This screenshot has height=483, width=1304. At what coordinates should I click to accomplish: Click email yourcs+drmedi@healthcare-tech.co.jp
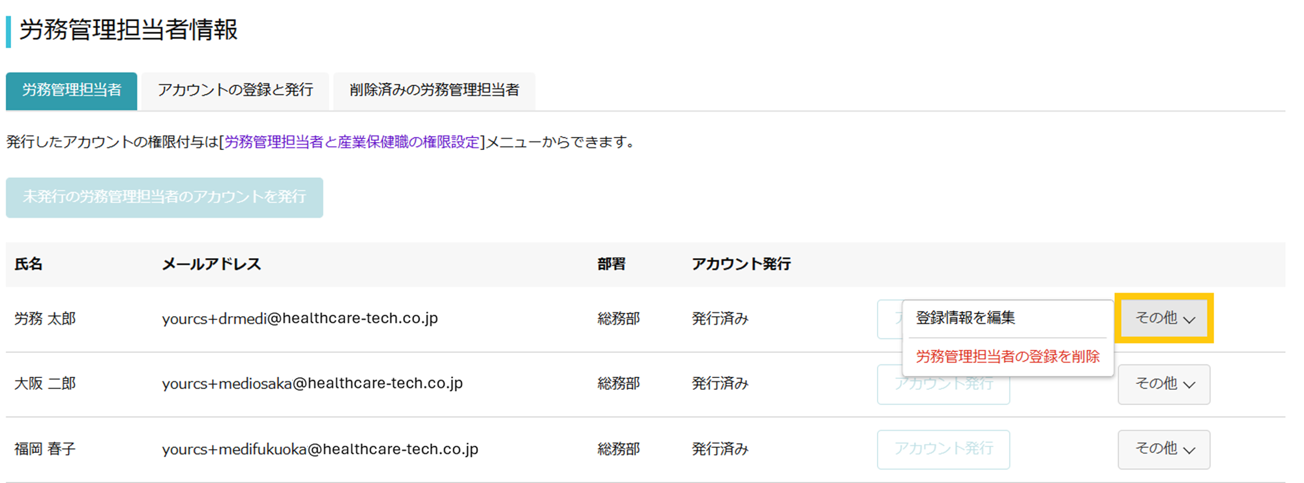click(x=300, y=319)
